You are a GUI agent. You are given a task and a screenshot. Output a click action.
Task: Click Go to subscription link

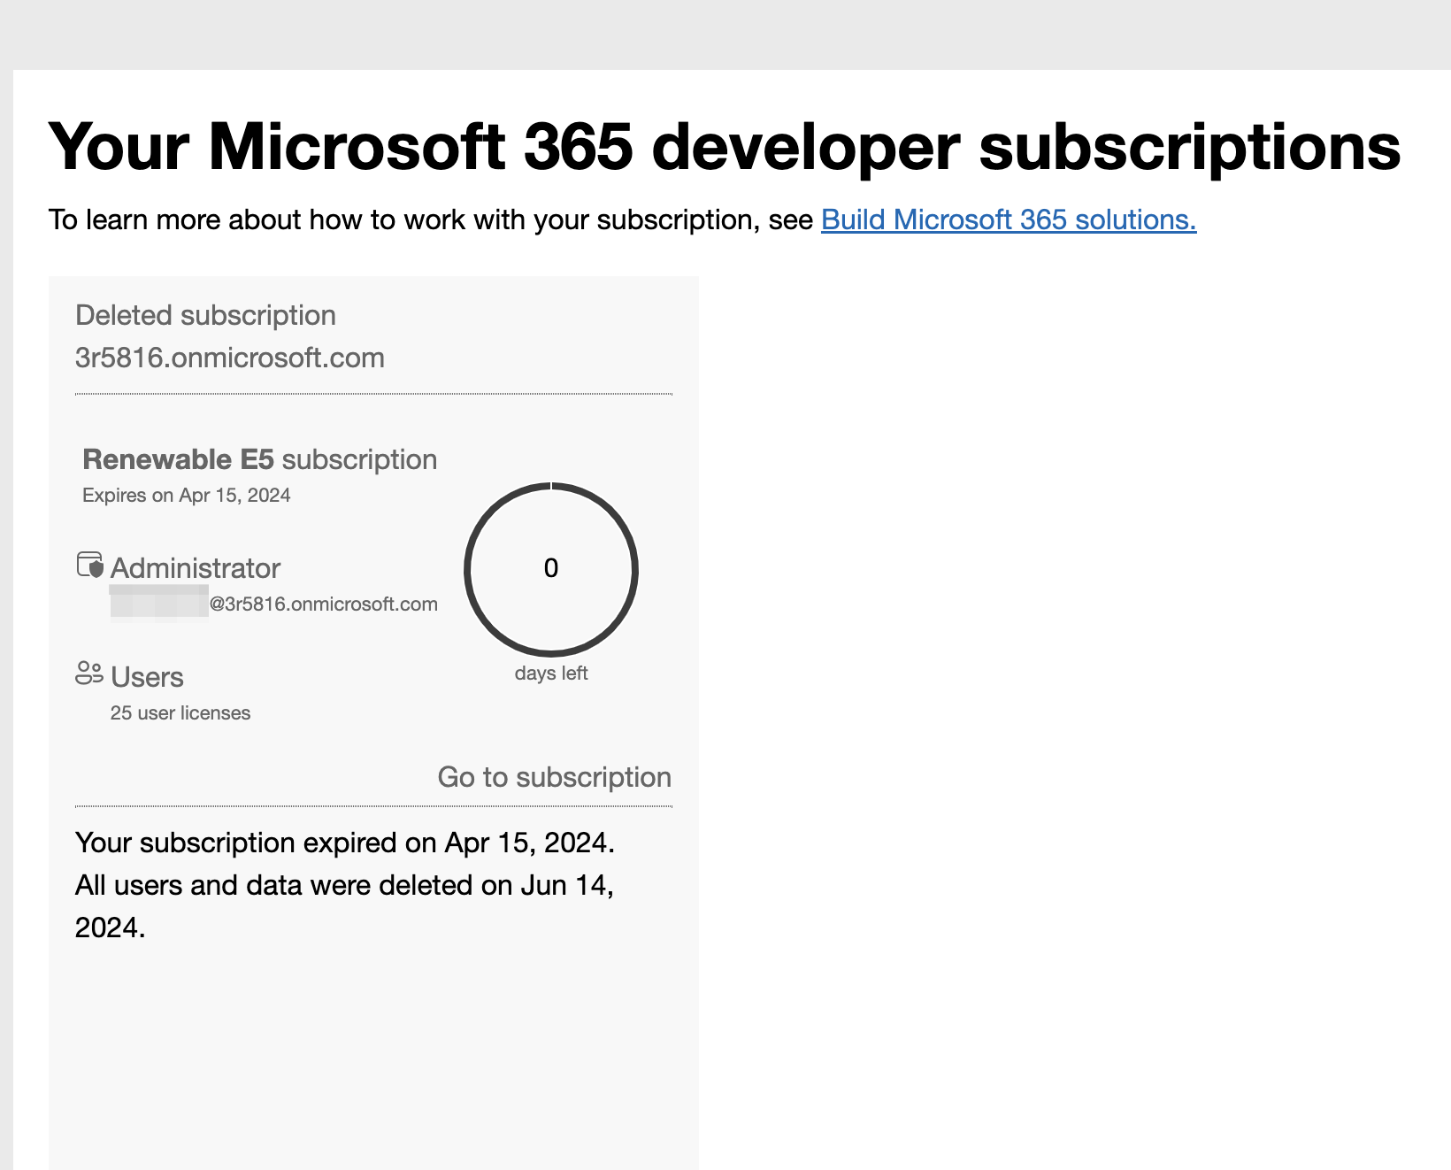(x=555, y=777)
